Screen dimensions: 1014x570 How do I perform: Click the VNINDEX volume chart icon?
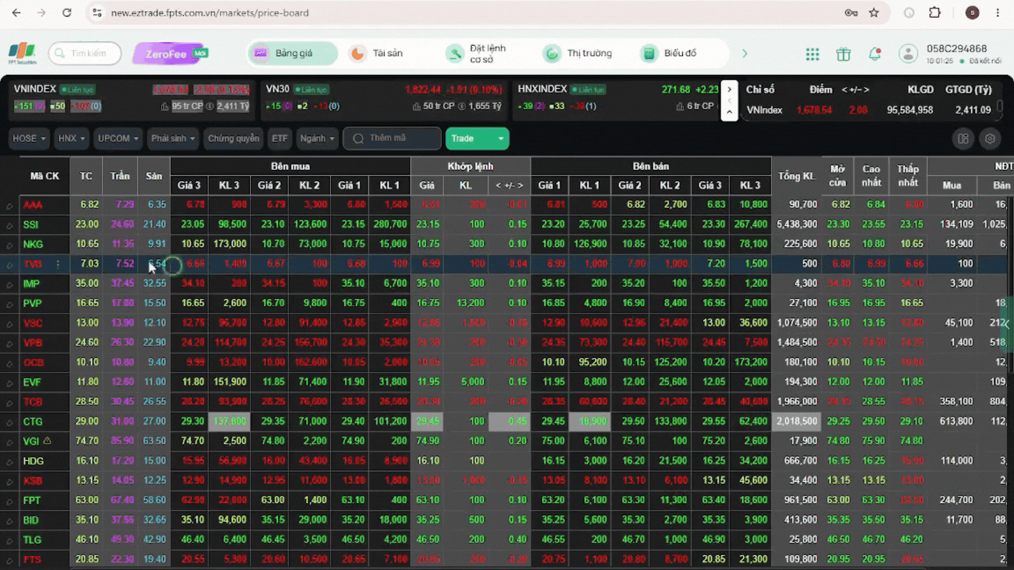click(165, 107)
